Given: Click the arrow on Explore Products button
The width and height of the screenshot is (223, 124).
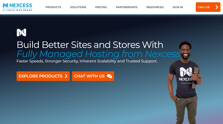Looking at the screenshot, I should coord(66,76).
